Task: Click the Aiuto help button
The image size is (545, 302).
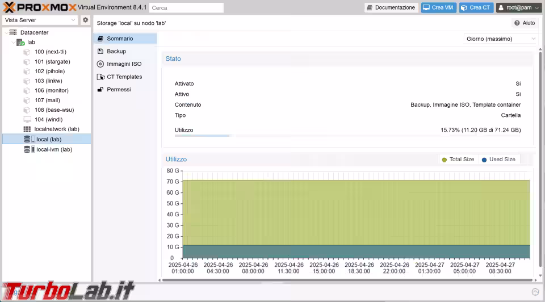Action: tap(525, 23)
